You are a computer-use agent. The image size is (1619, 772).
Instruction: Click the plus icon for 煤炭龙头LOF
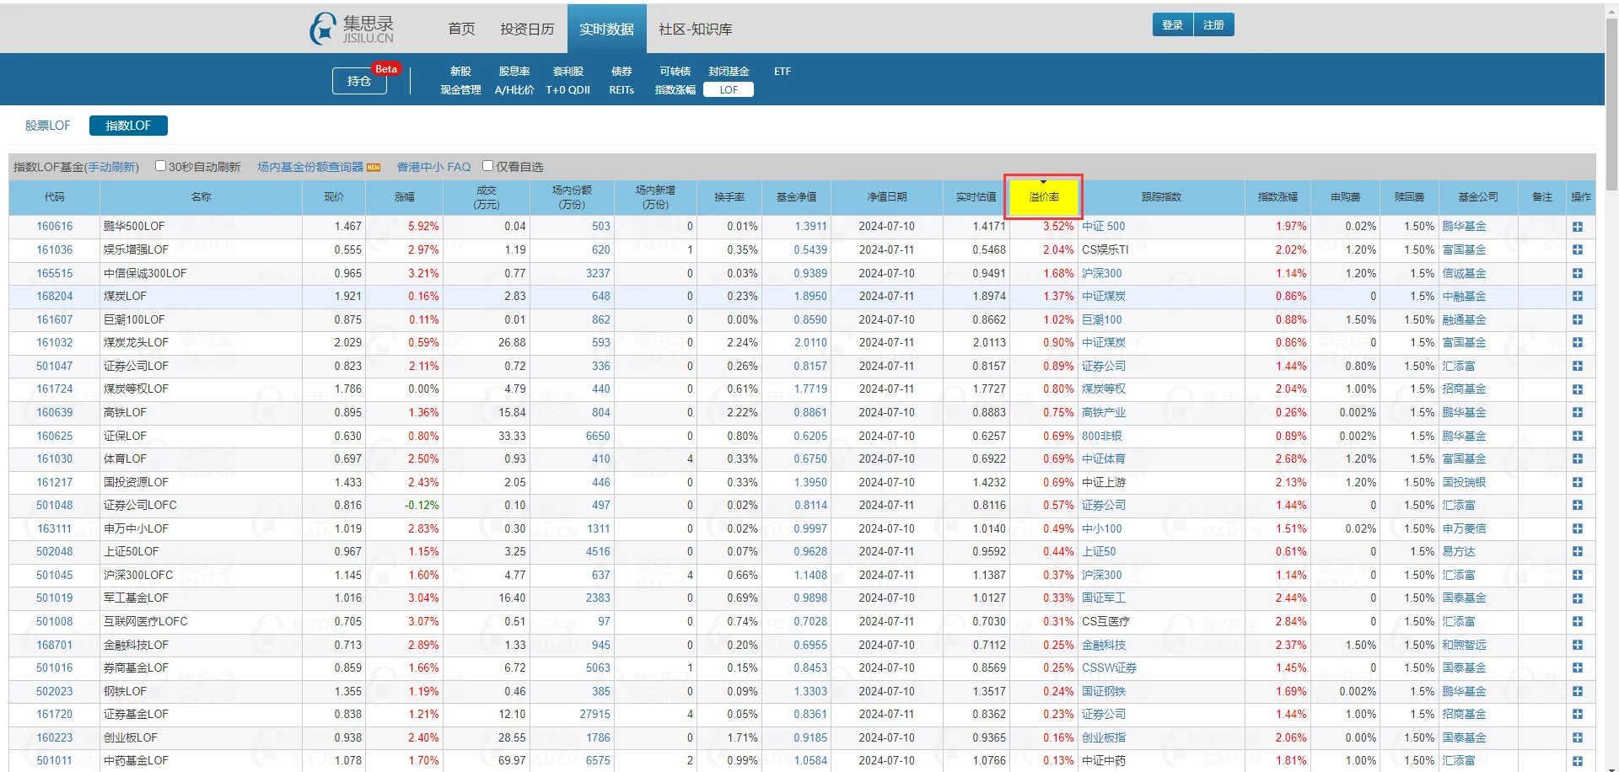coord(1577,343)
